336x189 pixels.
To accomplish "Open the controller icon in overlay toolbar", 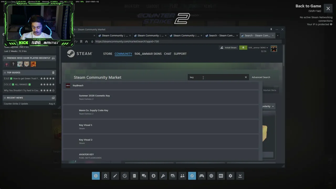I will [202, 176].
